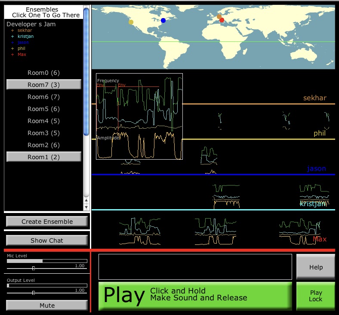The width and height of the screenshot is (339, 315).
Task: Select Room0 (6) in the ensembles list
Action: coord(43,73)
